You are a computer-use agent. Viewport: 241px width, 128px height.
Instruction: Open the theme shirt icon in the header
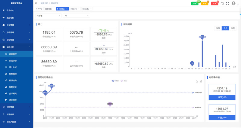coord(223,3)
